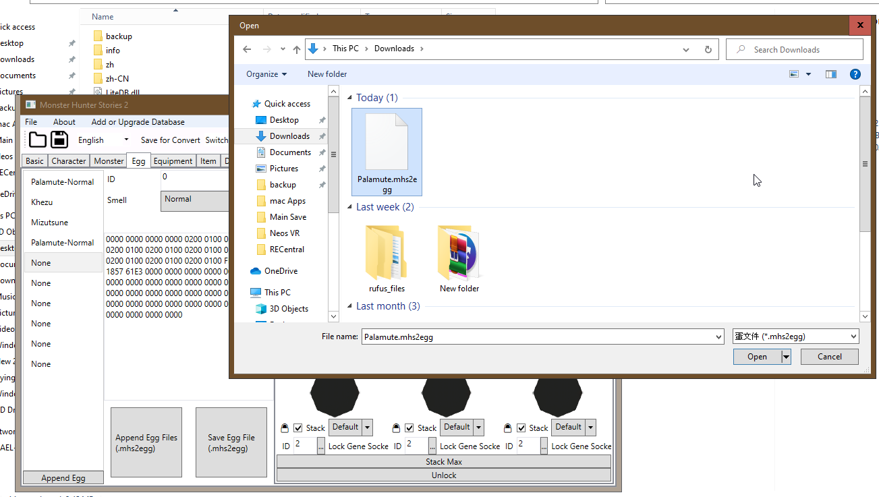Click the open folder icon in MHS2 toolbar
The height and width of the screenshot is (497, 879).
click(38, 140)
